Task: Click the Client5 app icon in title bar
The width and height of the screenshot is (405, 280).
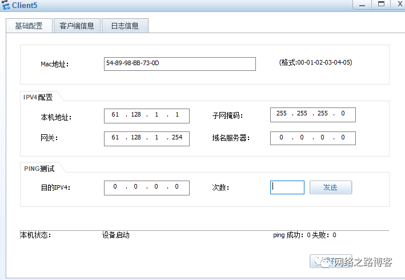Action: click(5, 5)
